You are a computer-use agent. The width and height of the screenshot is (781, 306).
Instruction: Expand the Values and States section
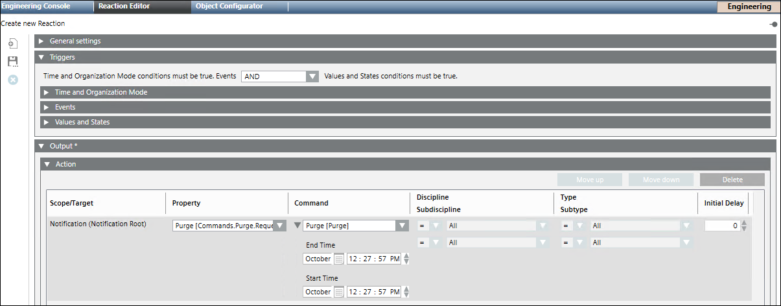coord(47,122)
